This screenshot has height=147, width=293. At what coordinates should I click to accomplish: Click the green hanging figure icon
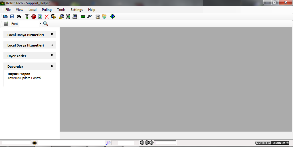coord(27,17)
